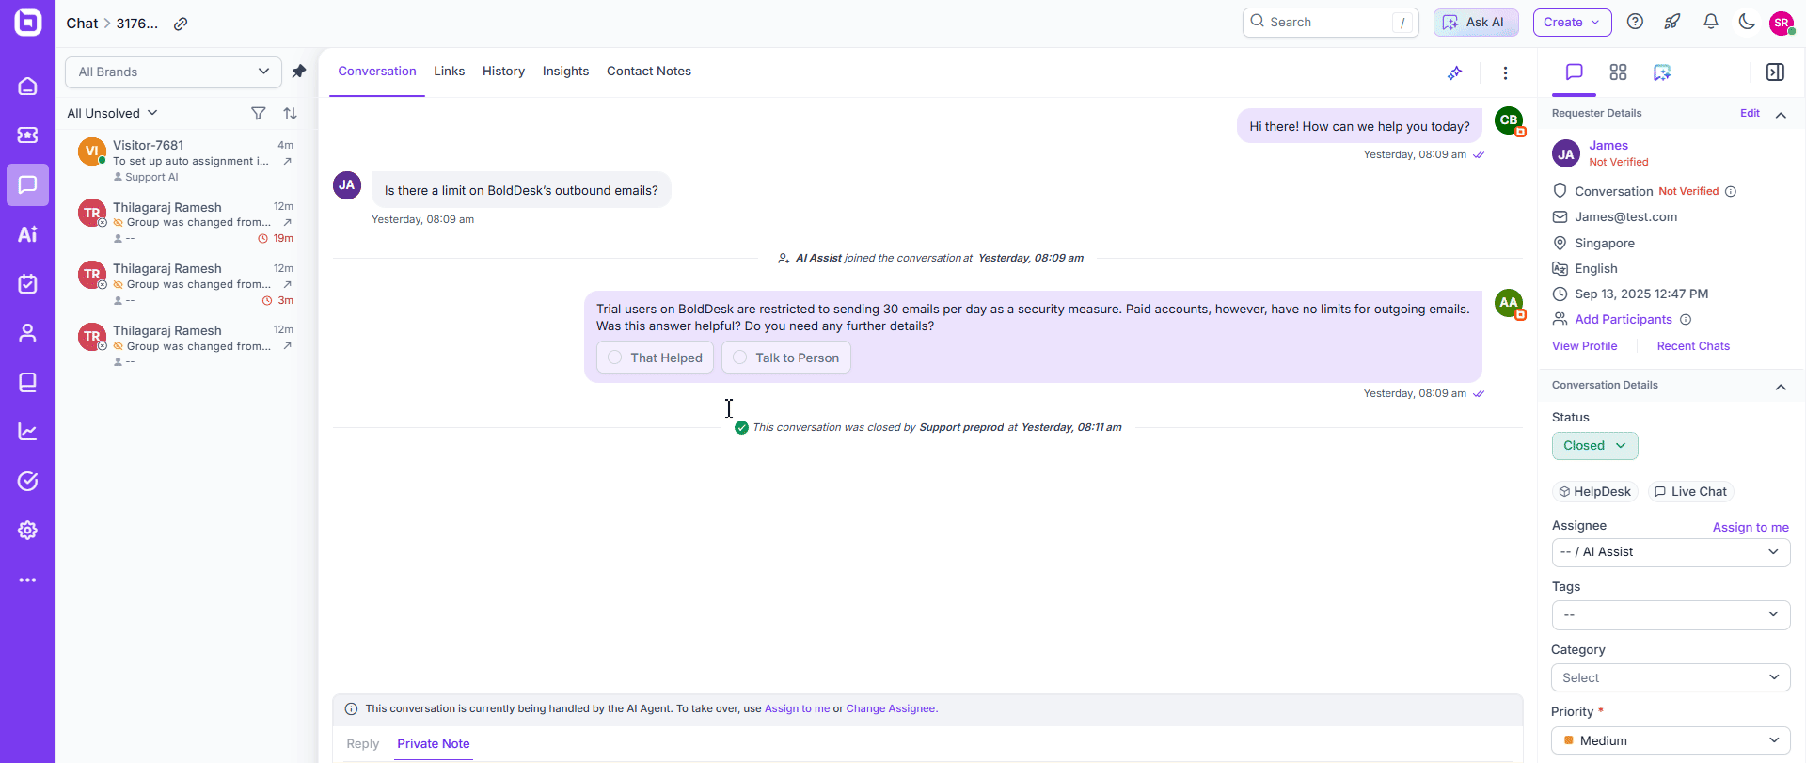Click Assign to me link in notice bar

[797, 709]
